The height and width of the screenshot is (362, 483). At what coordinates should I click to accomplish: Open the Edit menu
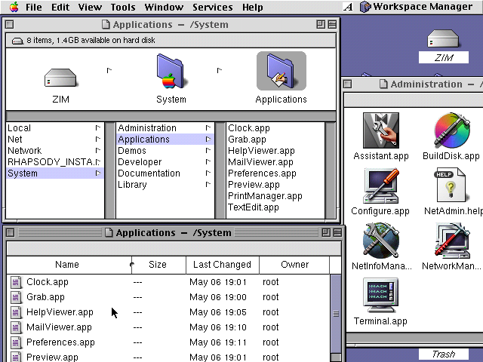[x=60, y=7]
